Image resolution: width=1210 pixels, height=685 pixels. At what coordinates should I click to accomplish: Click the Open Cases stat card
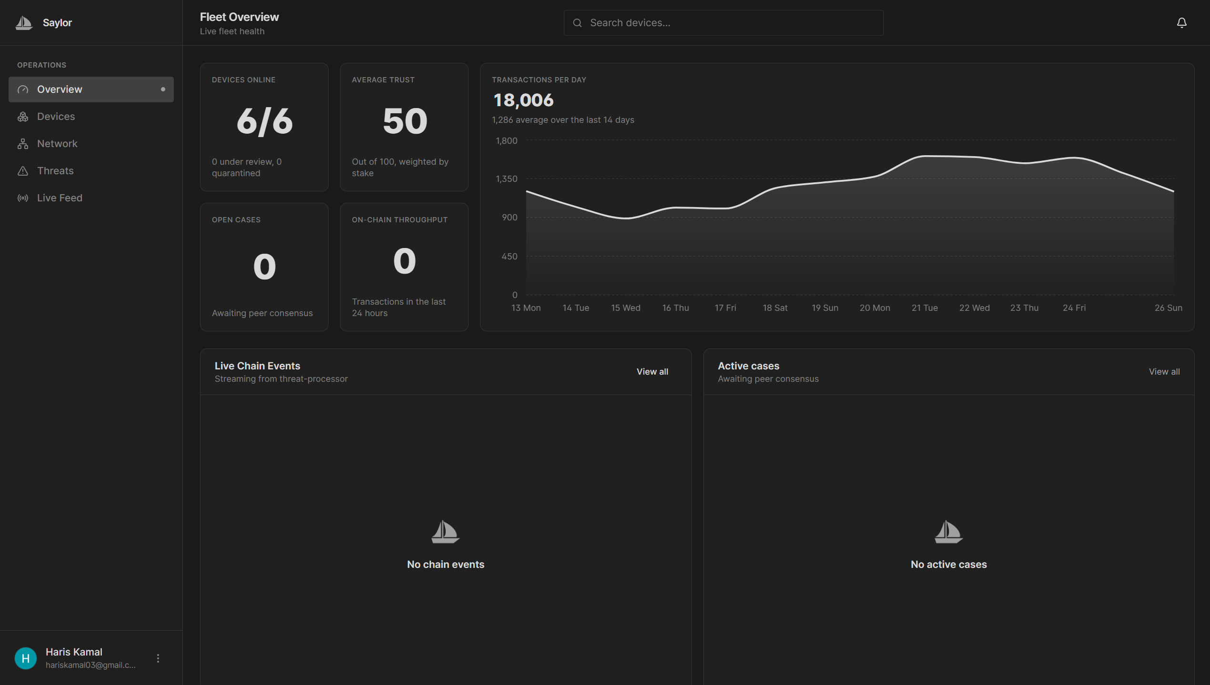tap(264, 267)
